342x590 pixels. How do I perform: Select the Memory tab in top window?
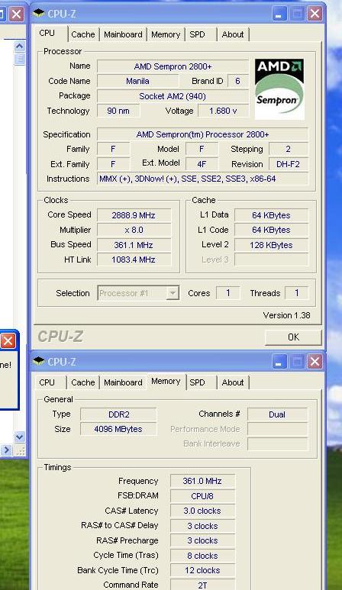pos(166,34)
